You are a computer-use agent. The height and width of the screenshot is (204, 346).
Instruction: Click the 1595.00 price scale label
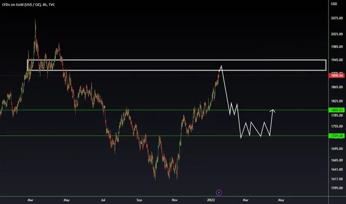337,188
